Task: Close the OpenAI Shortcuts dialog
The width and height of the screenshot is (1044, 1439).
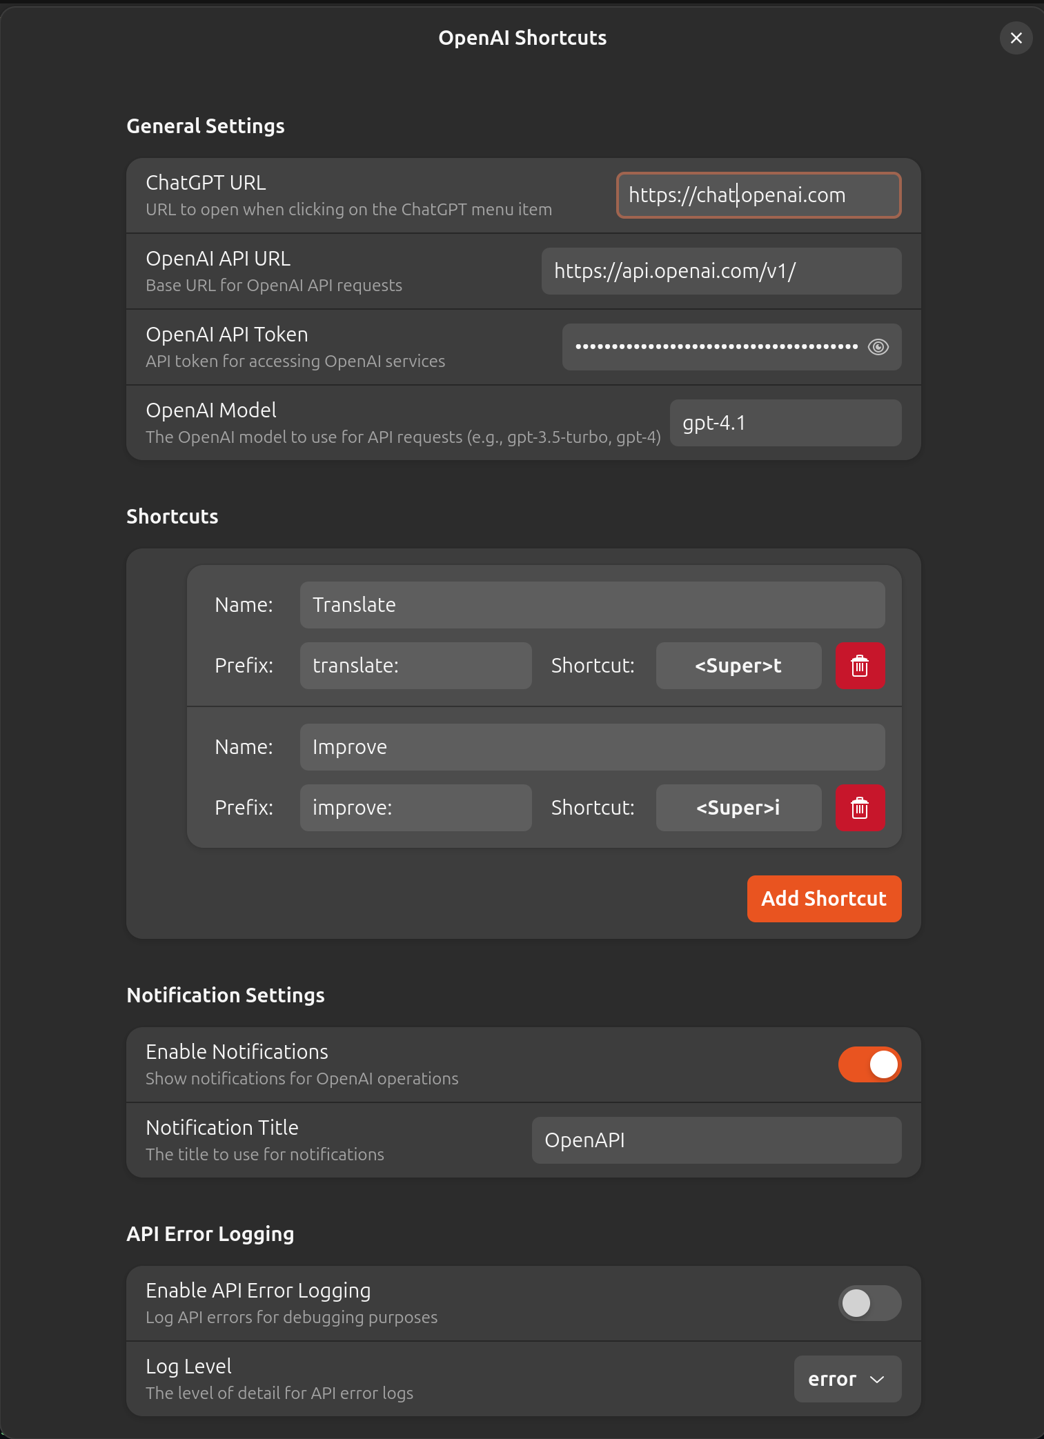Action: (1016, 38)
